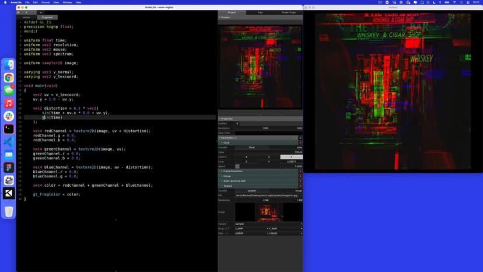
Task: Open Figma from the dock
Action: click(x=9, y=168)
